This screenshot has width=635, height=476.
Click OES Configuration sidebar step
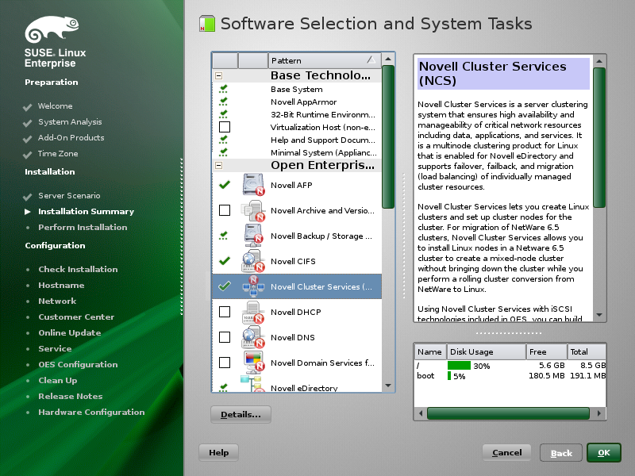(78, 364)
